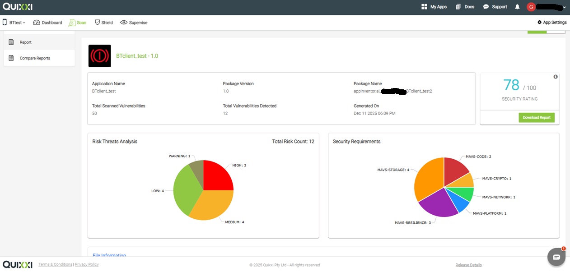Select the Shield tab

[104, 22]
